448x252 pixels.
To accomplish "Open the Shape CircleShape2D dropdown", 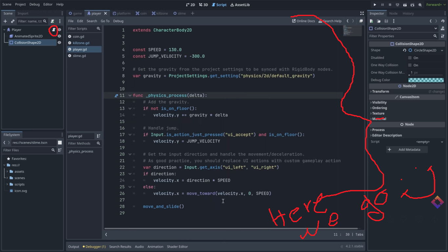I will tap(442, 51).
